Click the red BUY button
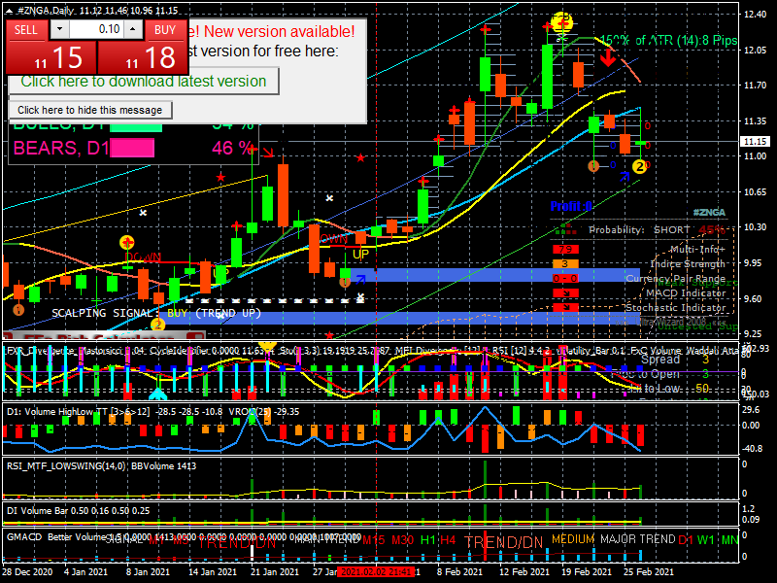 coord(165,30)
